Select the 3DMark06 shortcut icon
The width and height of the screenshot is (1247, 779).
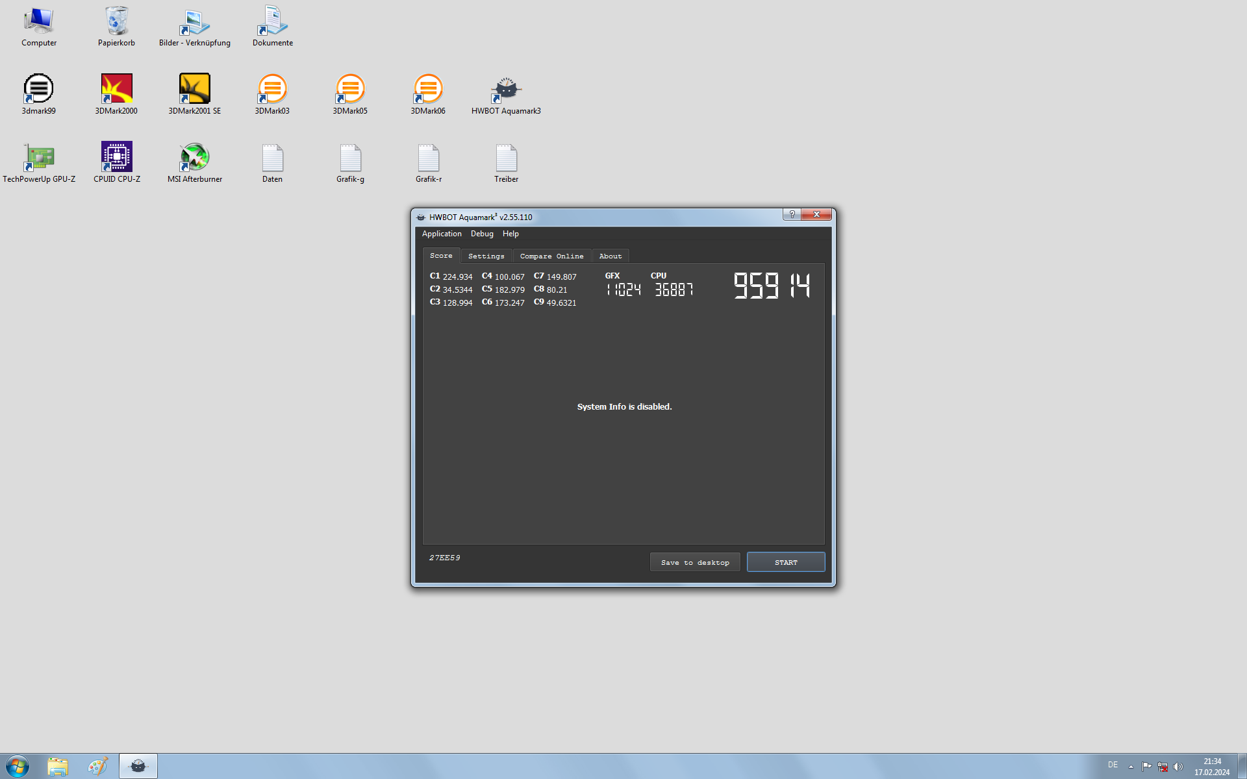pyautogui.click(x=429, y=95)
